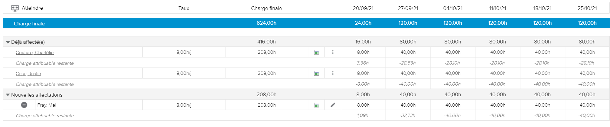Open Couture, Charlélie resource link
Image resolution: width=610 pixels, height=127 pixels.
(x=35, y=52)
